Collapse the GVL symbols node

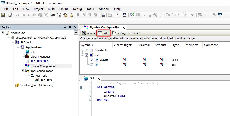pos(82,55)
